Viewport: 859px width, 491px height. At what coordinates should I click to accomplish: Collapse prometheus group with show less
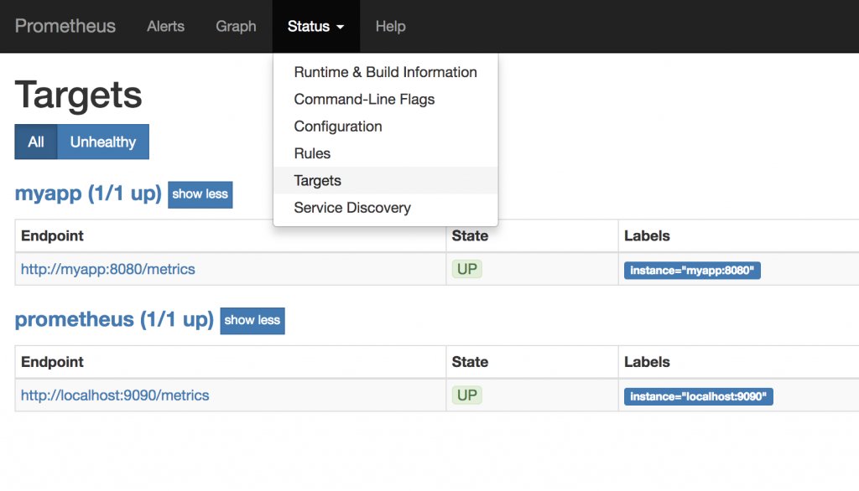pyautogui.click(x=252, y=320)
